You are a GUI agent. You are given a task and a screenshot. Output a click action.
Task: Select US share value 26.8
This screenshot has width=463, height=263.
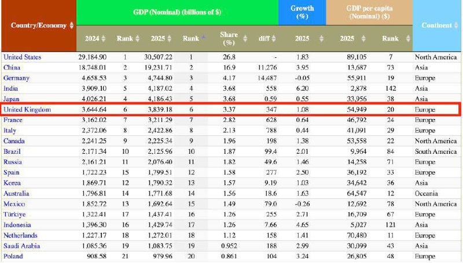(x=229, y=57)
